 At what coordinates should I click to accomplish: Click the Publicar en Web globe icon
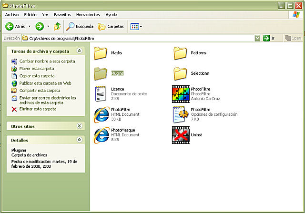tap(14, 83)
